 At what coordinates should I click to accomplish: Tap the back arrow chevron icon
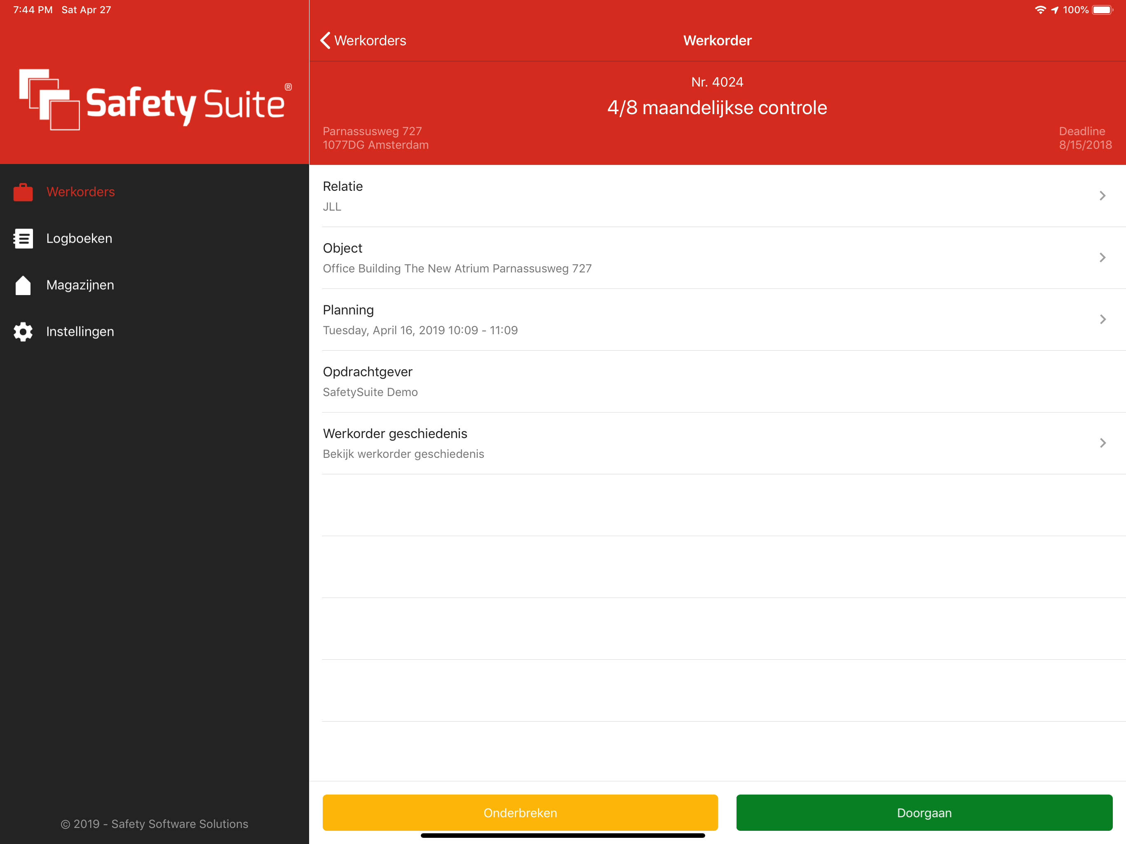[325, 40]
